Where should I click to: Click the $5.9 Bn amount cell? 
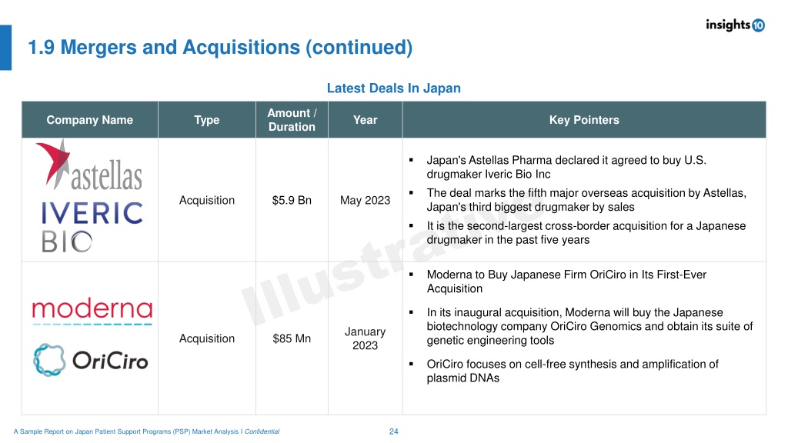[292, 200]
